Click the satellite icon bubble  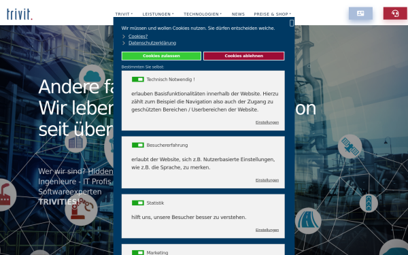click(x=350, y=146)
